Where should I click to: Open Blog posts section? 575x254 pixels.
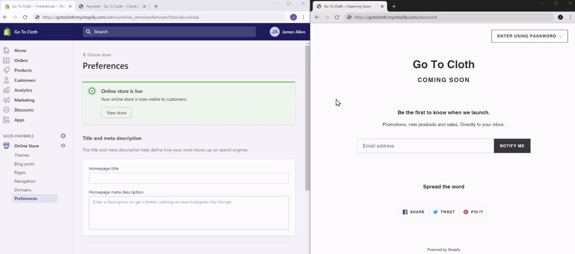[24, 164]
